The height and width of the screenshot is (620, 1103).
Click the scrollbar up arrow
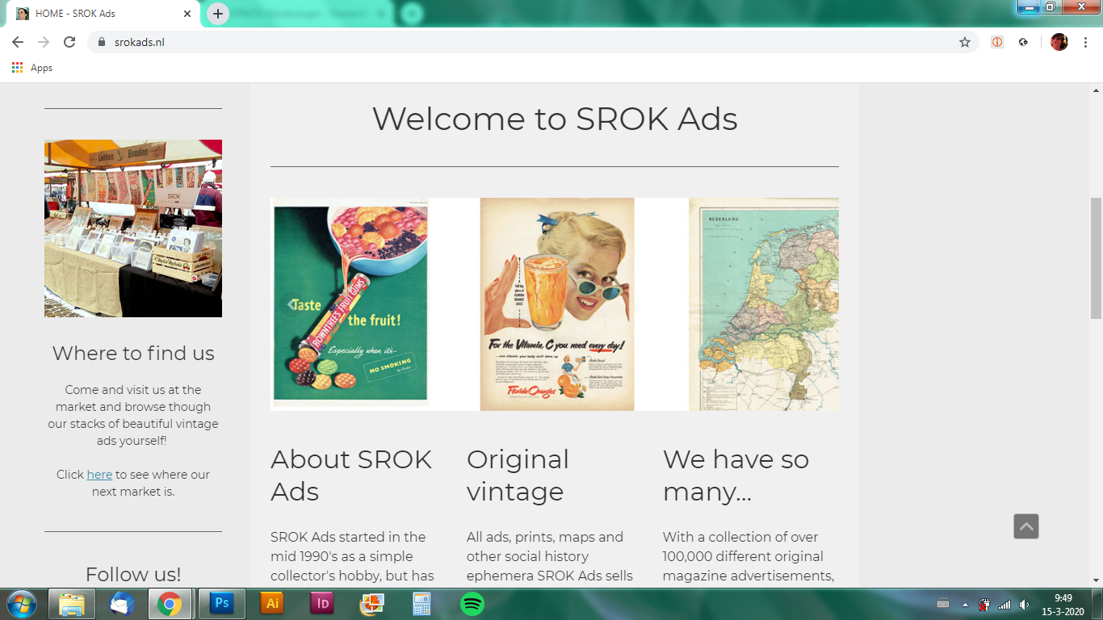1096,90
